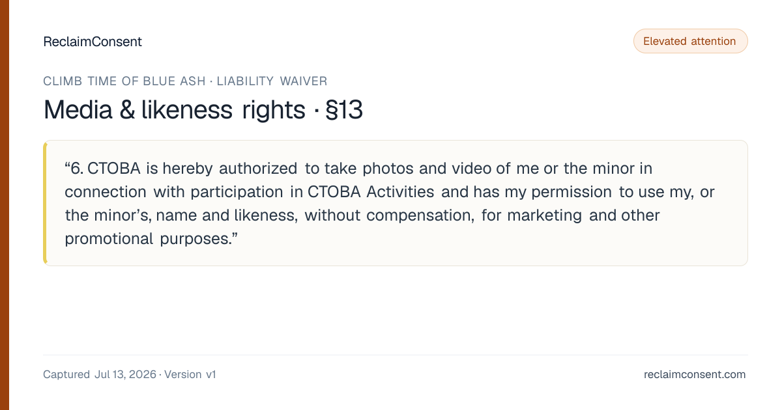The height and width of the screenshot is (410, 782).
Task: Click the phrase 'CTOBA Activities'
Action: point(371,192)
